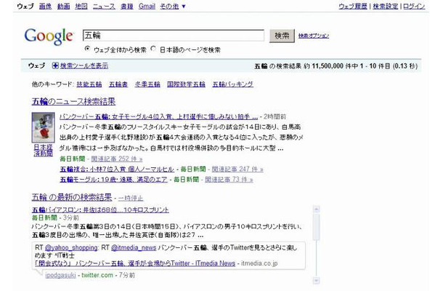The height and width of the screenshot is (291, 443).
Task: Open 五輪複合: 小林7位入賞 article
Action: click(117, 170)
